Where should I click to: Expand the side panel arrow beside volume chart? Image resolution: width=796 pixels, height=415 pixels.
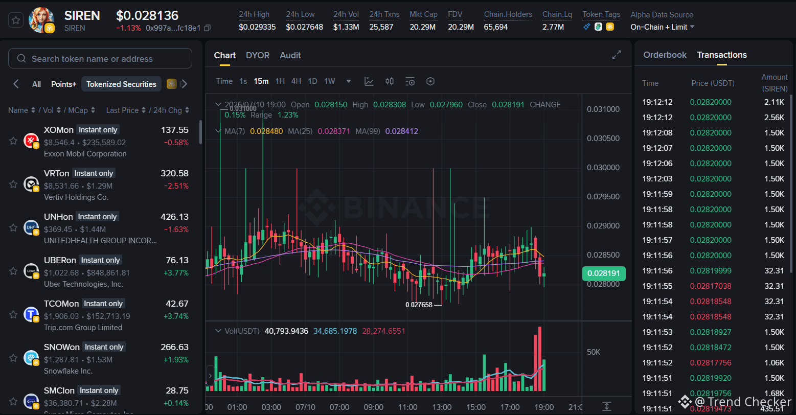coord(210,376)
